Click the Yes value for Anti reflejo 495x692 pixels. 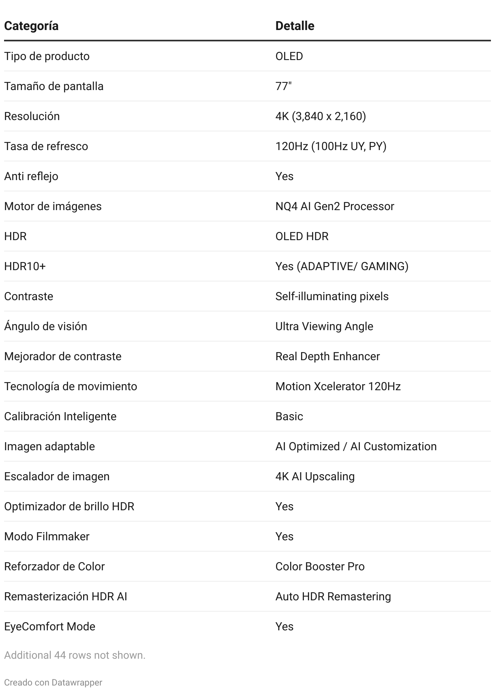[284, 176]
